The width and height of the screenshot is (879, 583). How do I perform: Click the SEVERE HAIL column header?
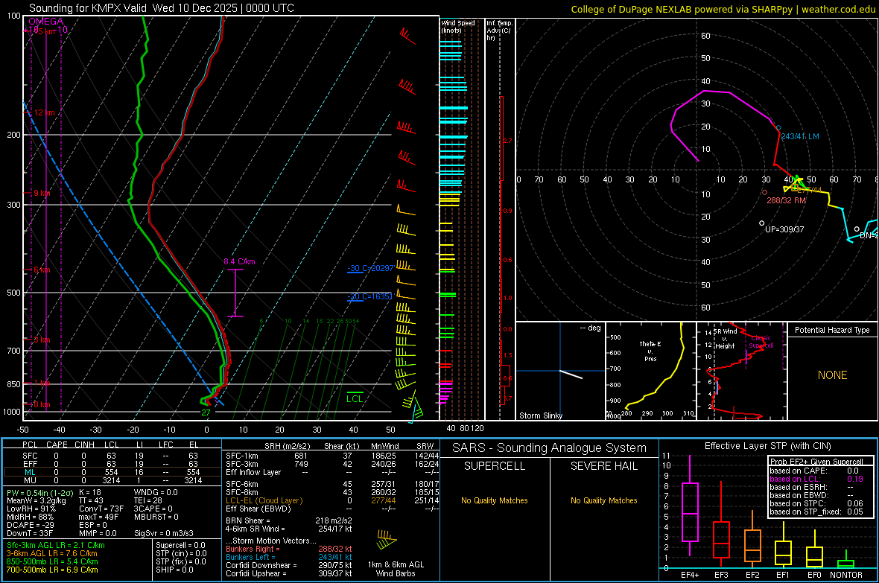(x=603, y=466)
